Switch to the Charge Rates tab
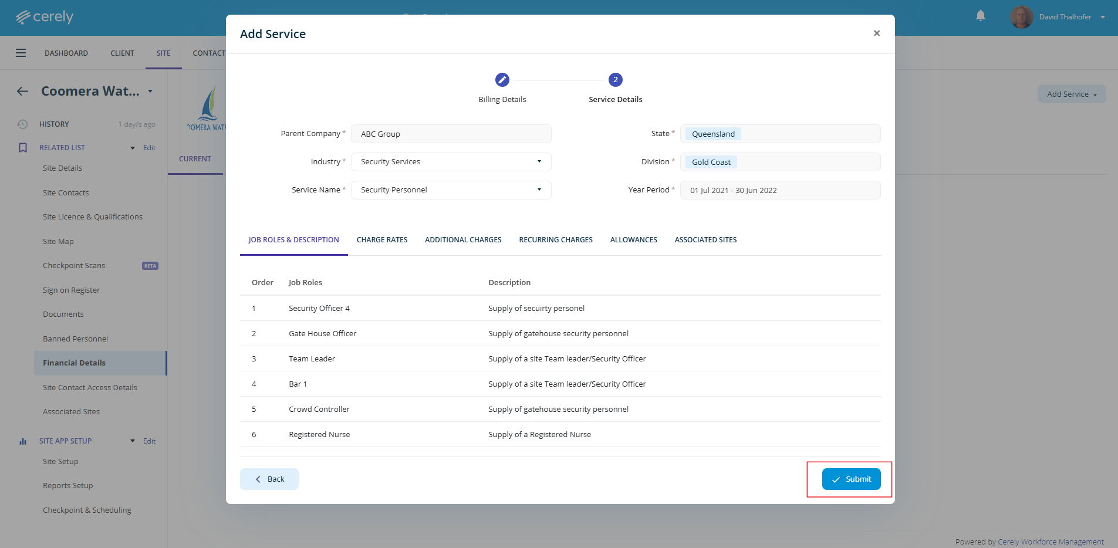 tap(381, 240)
